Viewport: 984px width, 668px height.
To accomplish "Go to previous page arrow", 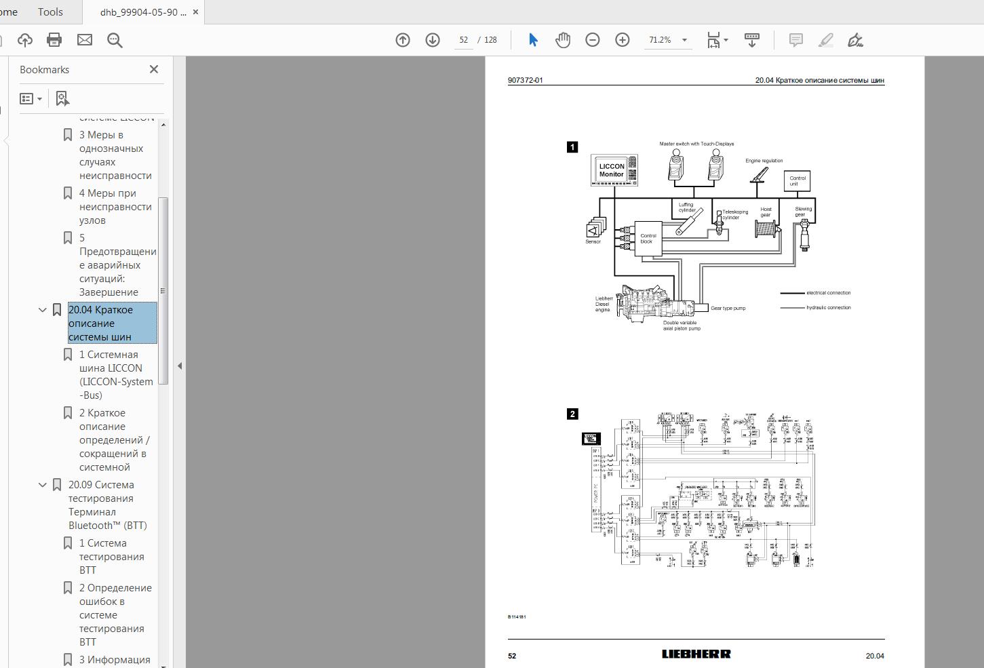I will [x=403, y=40].
